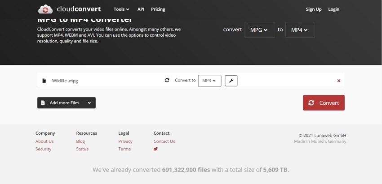Viewport: 382px width, 184px height.
Task: Open the Tools menu dropdown
Action: (121, 9)
